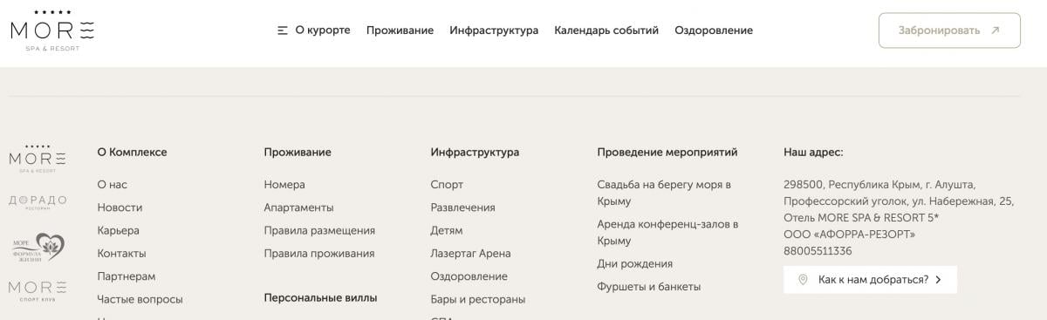Expand the chevron in Как к нам добраться
This screenshot has width=1047, height=320.
click(x=938, y=280)
